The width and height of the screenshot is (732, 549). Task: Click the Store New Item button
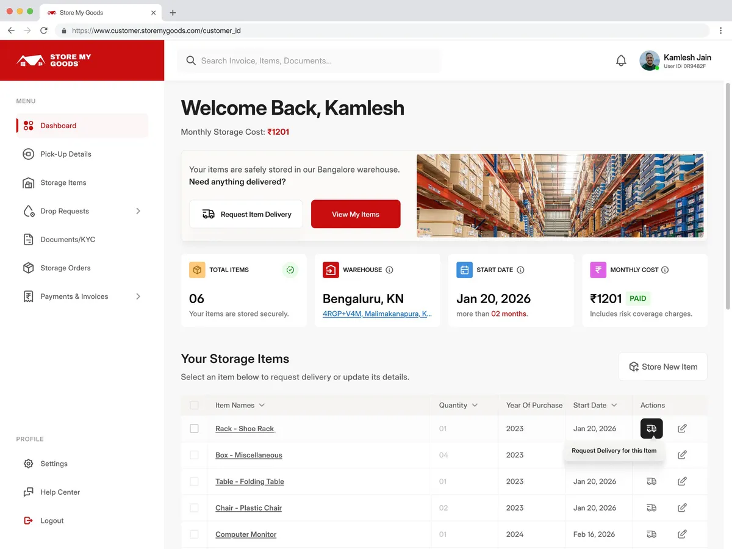click(x=662, y=367)
